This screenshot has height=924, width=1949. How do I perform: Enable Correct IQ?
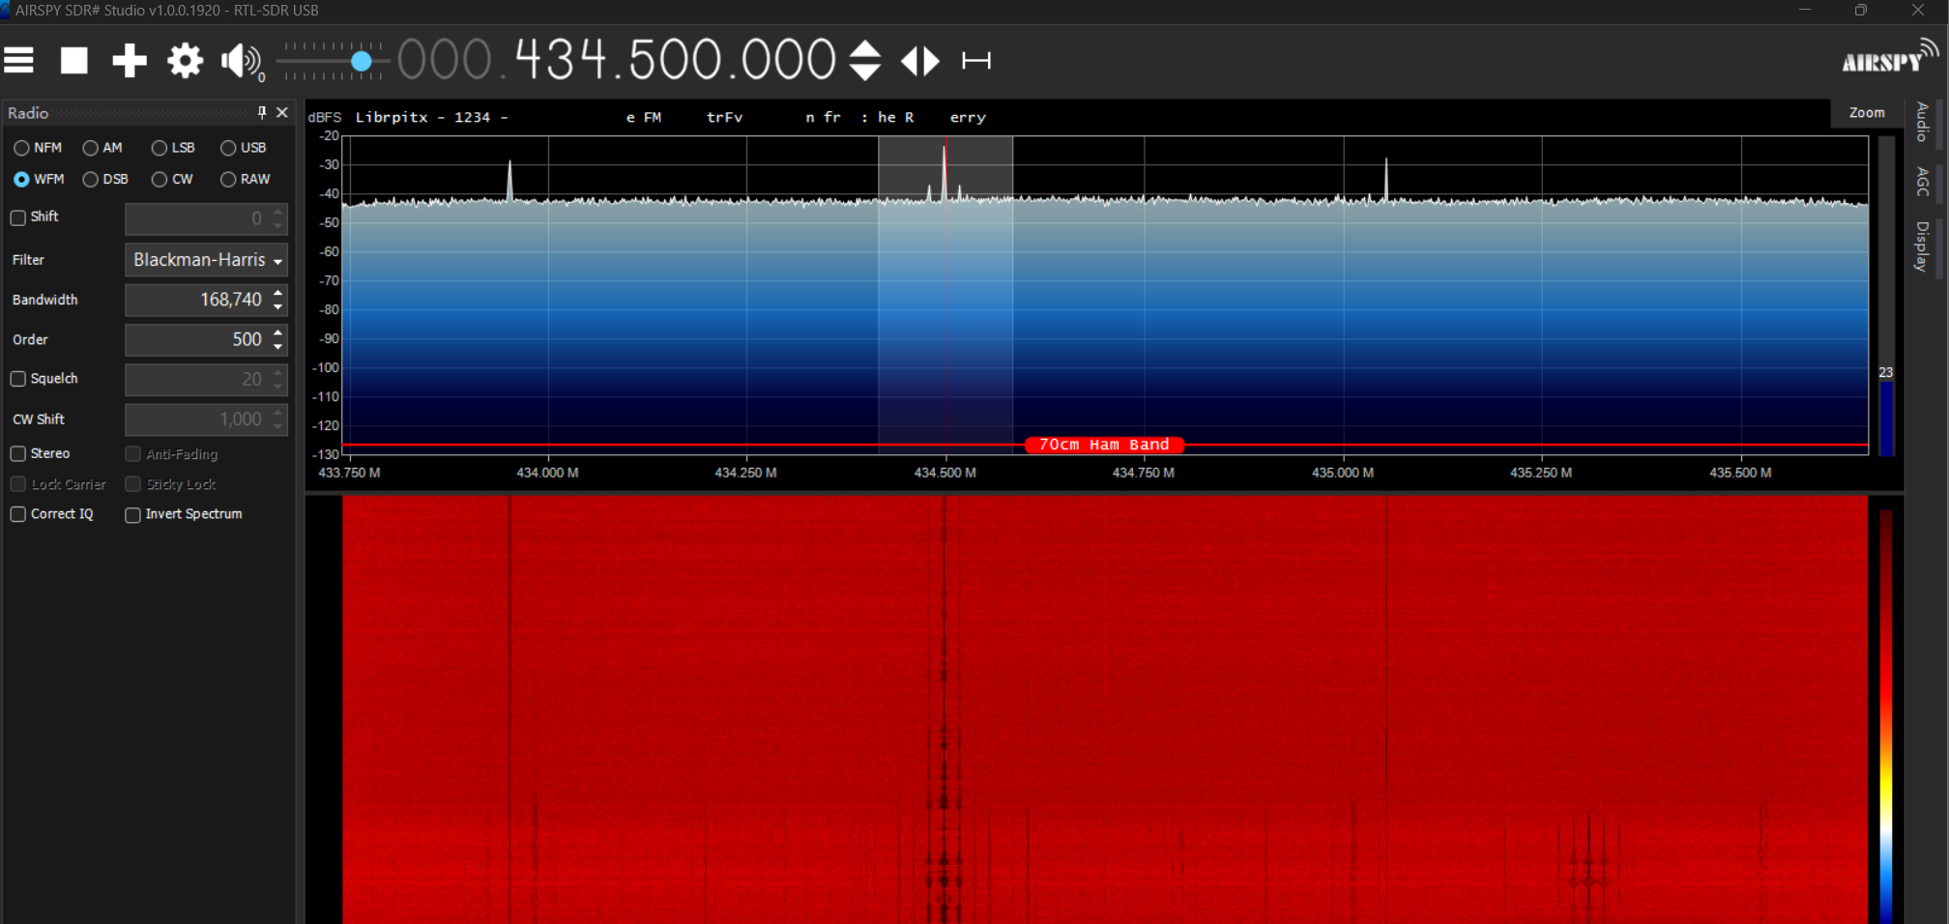click(x=17, y=514)
